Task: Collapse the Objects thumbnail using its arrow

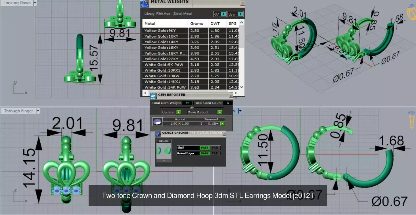Action: click(x=164, y=161)
